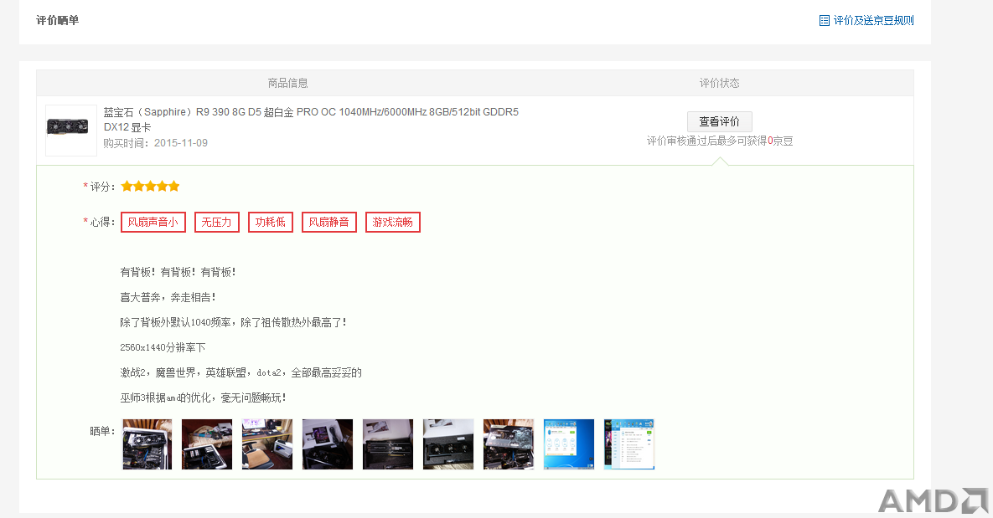This screenshot has height=518, width=993.
Task: Click the review line starting 激战2, 魔兽世界
Action: click(x=240, y=372)
